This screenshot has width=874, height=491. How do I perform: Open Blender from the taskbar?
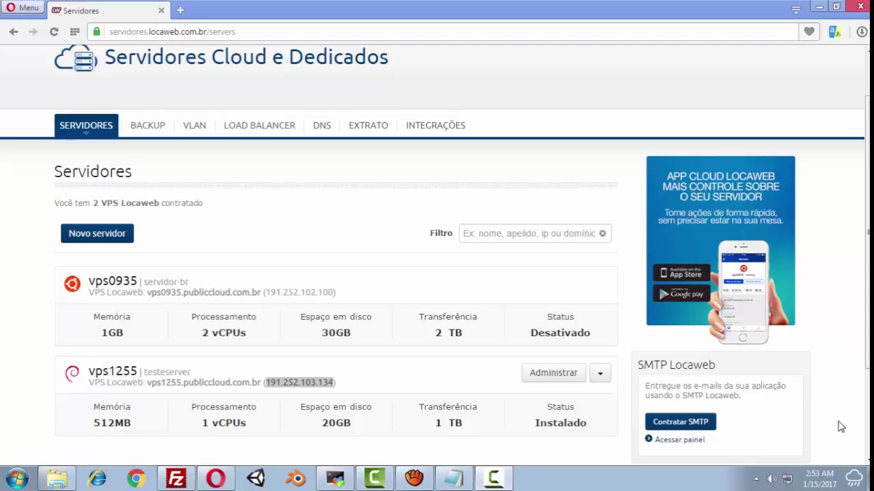296,478
